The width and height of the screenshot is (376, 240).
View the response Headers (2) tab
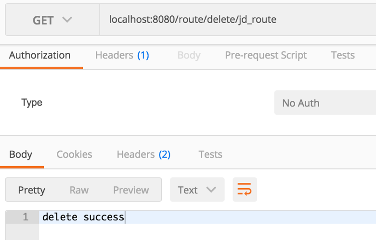[143, 155]
